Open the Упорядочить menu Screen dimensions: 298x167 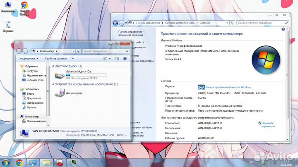pyautogui.click(x=29, y=58)
